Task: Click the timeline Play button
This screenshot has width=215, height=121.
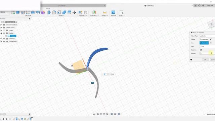Action: [4, 119]
